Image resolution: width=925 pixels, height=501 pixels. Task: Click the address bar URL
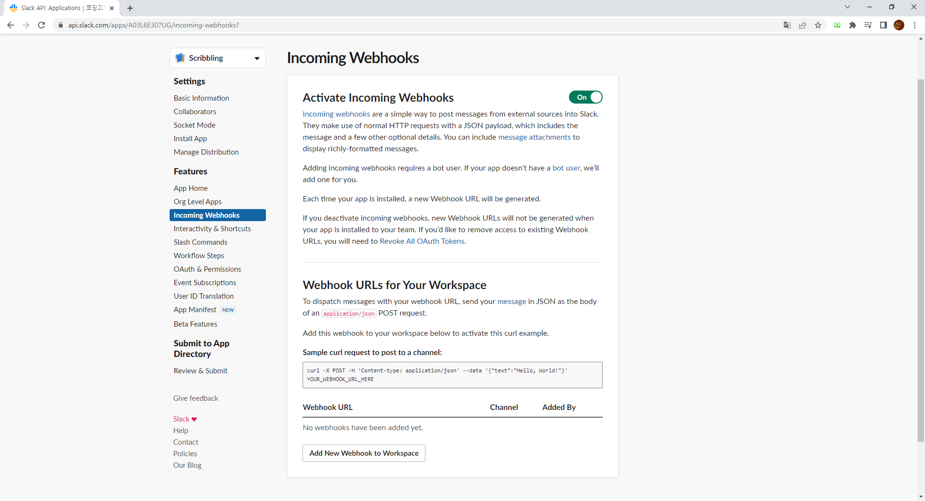pyautogui.click(x=154, y=25)
